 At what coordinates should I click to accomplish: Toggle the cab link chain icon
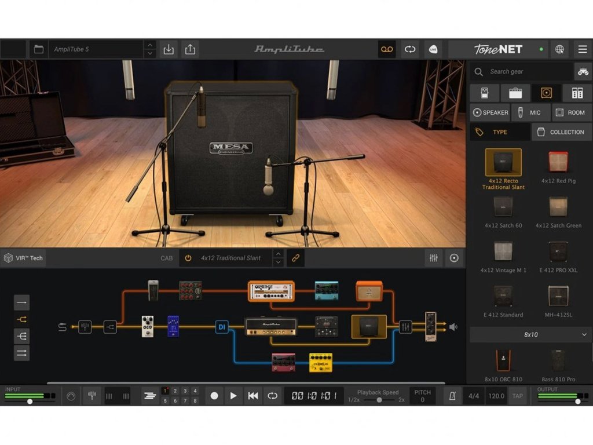point(295,258)
